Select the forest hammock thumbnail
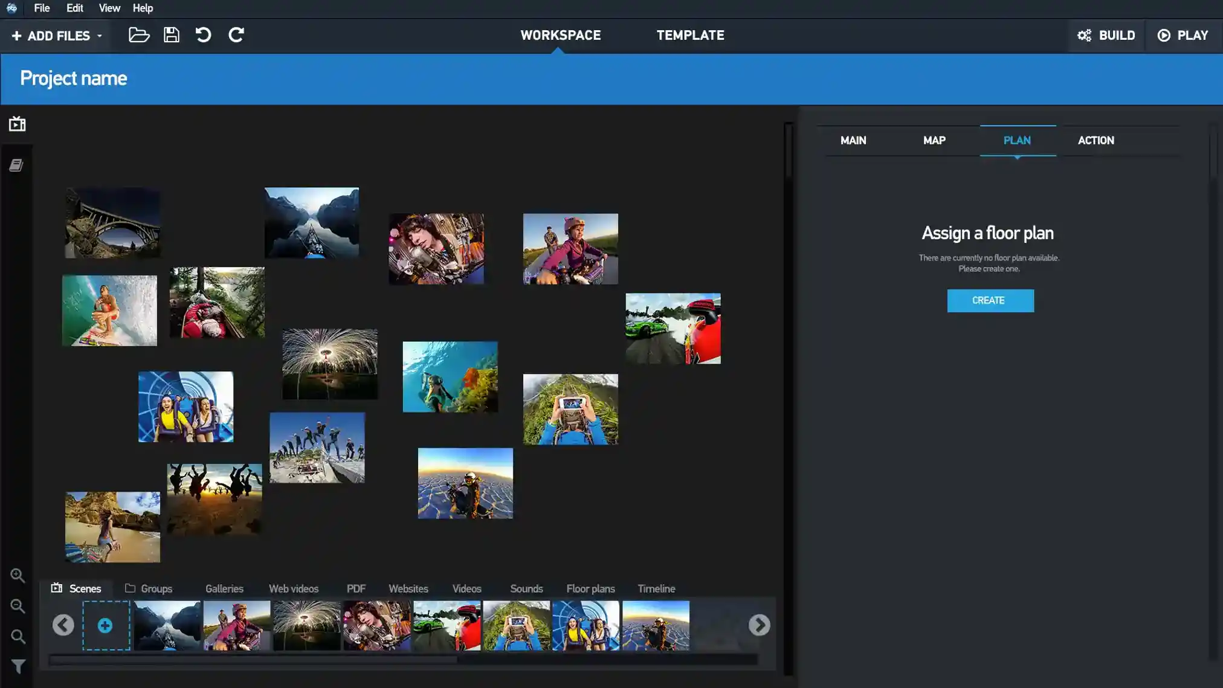This screenshot has height=688, width=1223. (217, 303)
